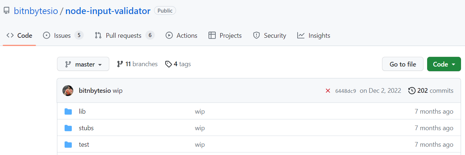The height and width of the screenshot is (155, 465).
Task: Click the Pull requests count badge 6
Action: [x=150, y=35]
